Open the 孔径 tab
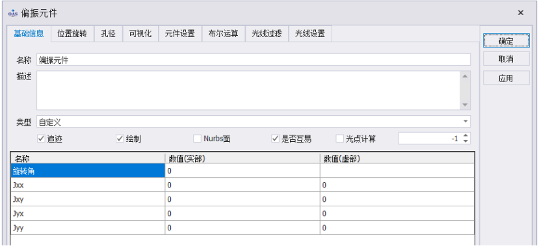Screen dimensions: 539x248 pyautogui.click(x=108, y=34)
